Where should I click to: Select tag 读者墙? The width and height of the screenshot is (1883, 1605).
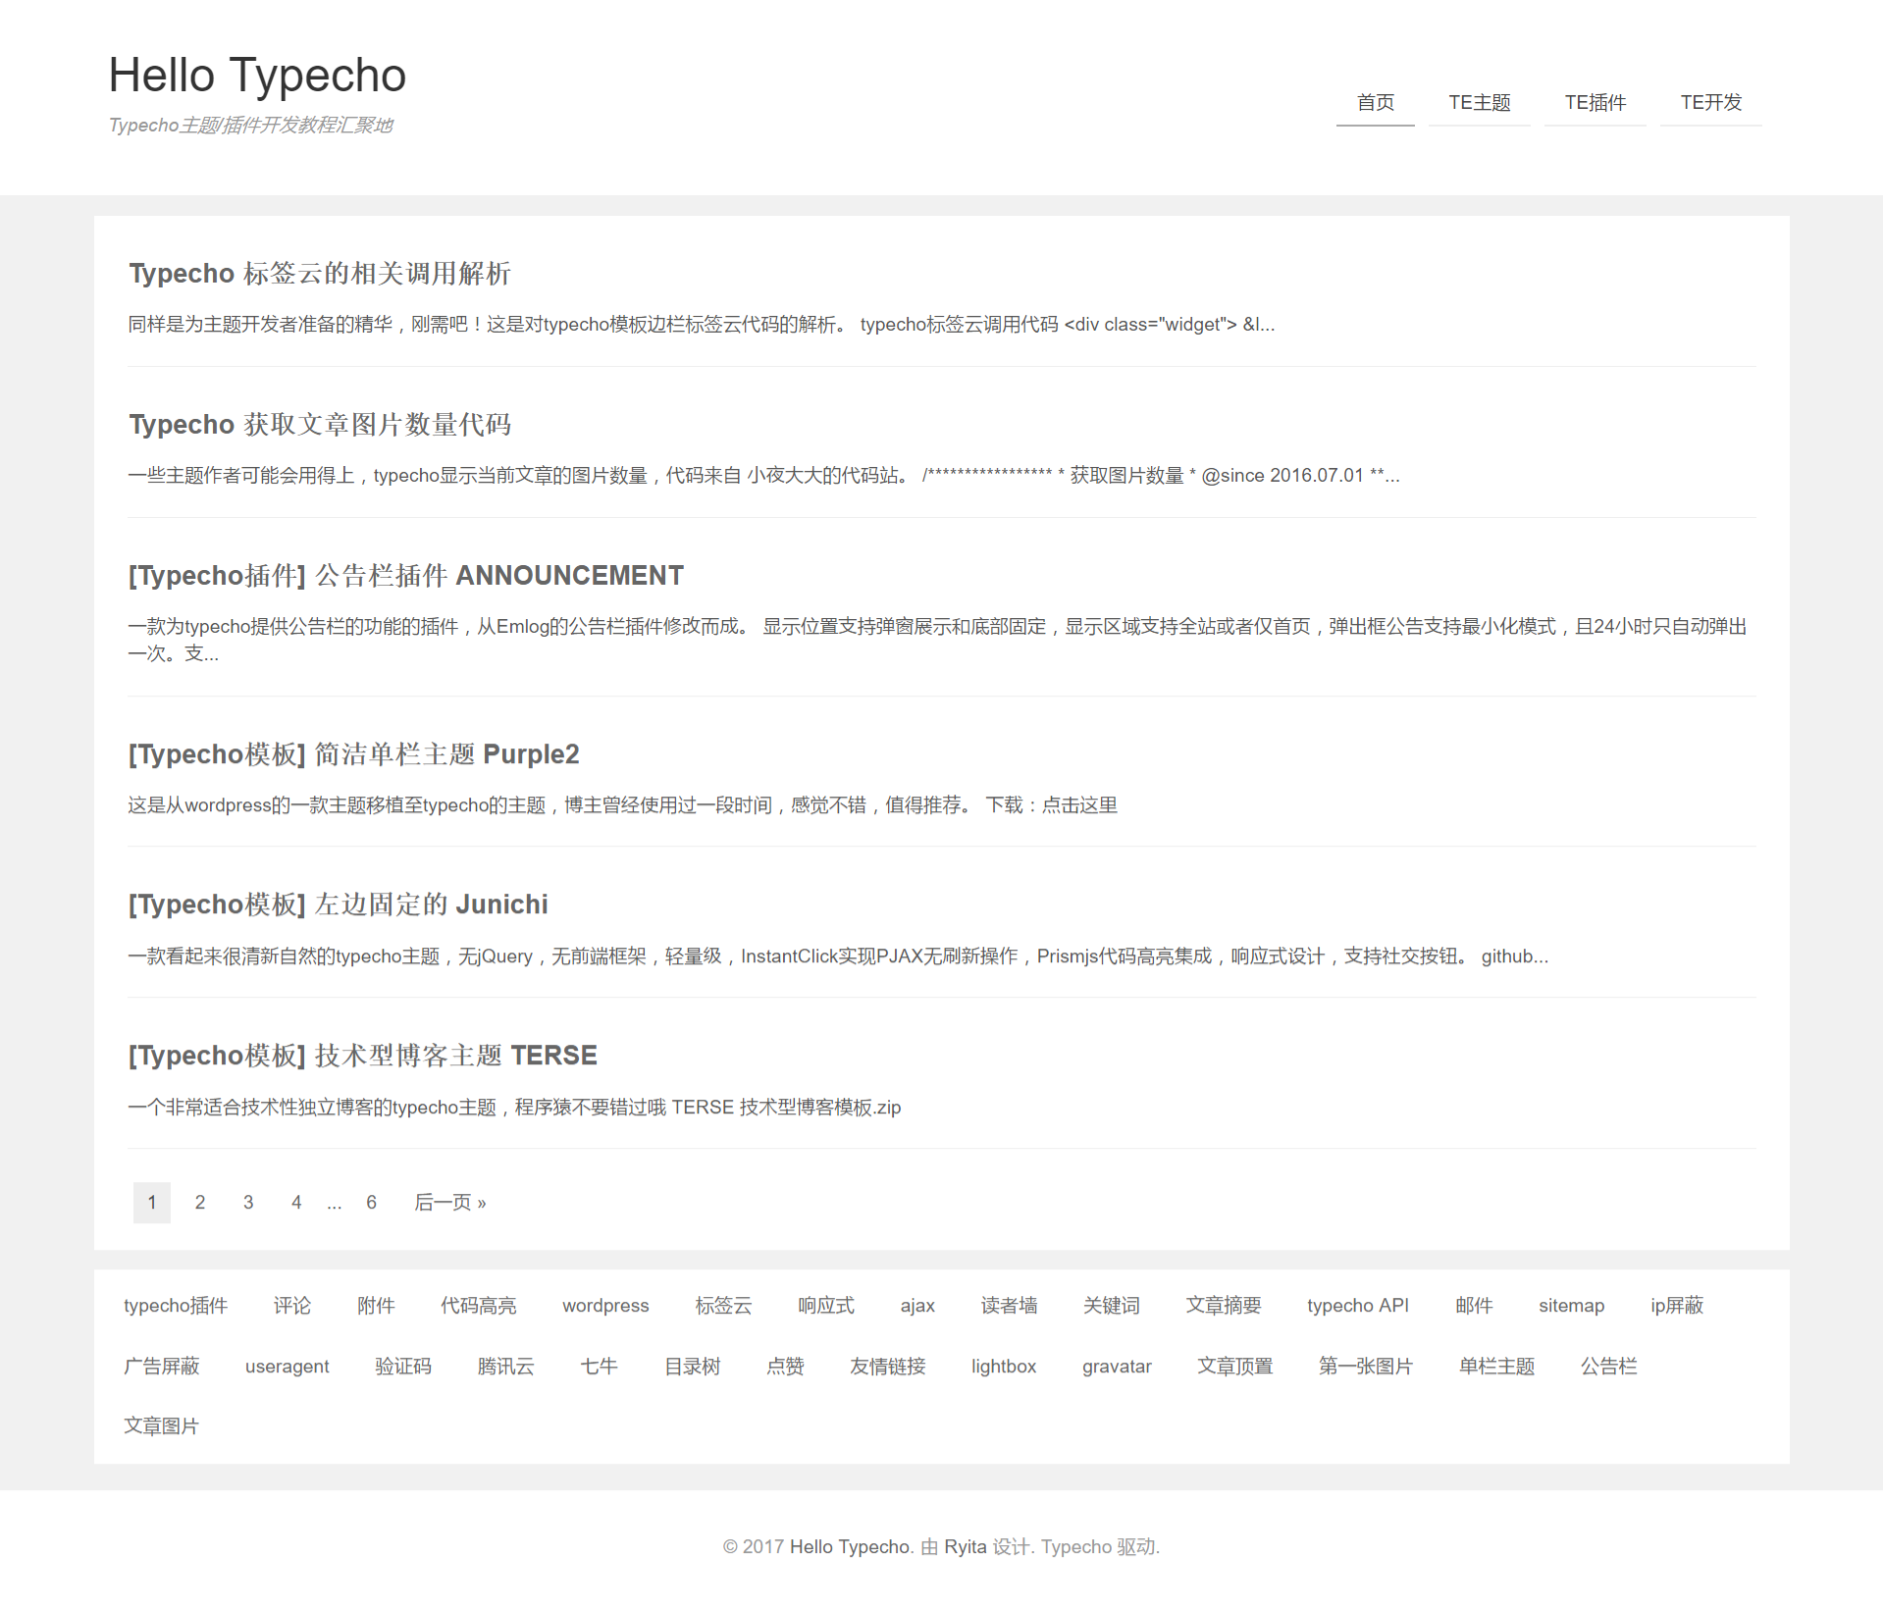pos(1009,1306)
